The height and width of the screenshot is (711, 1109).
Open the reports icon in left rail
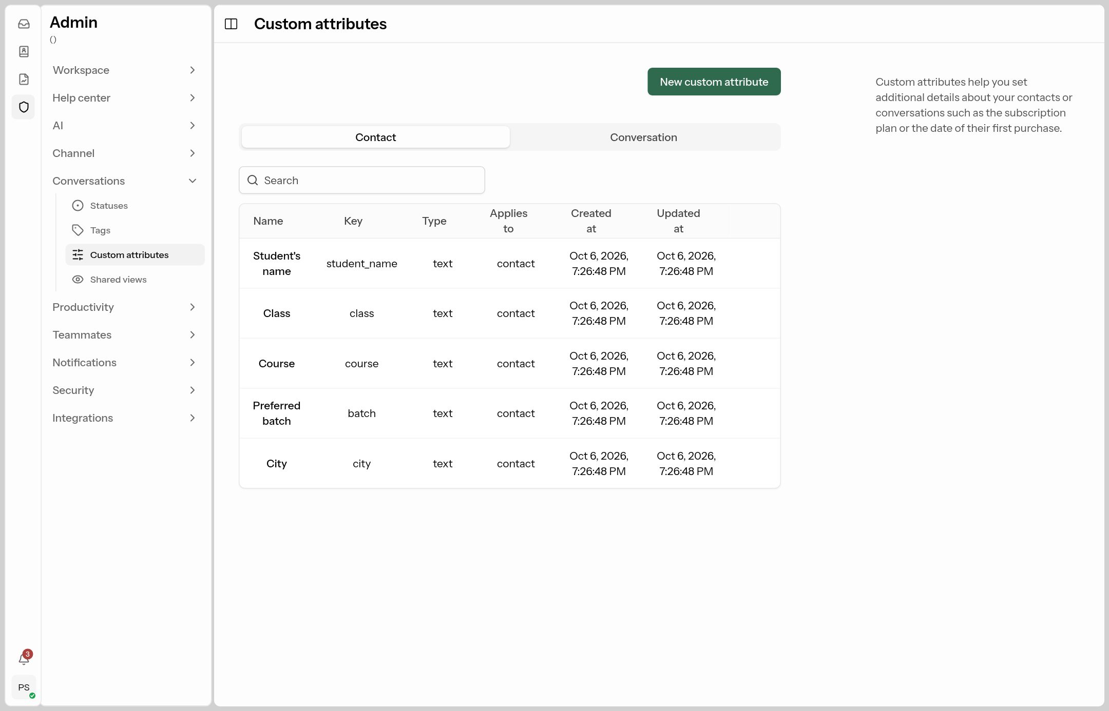24,79
